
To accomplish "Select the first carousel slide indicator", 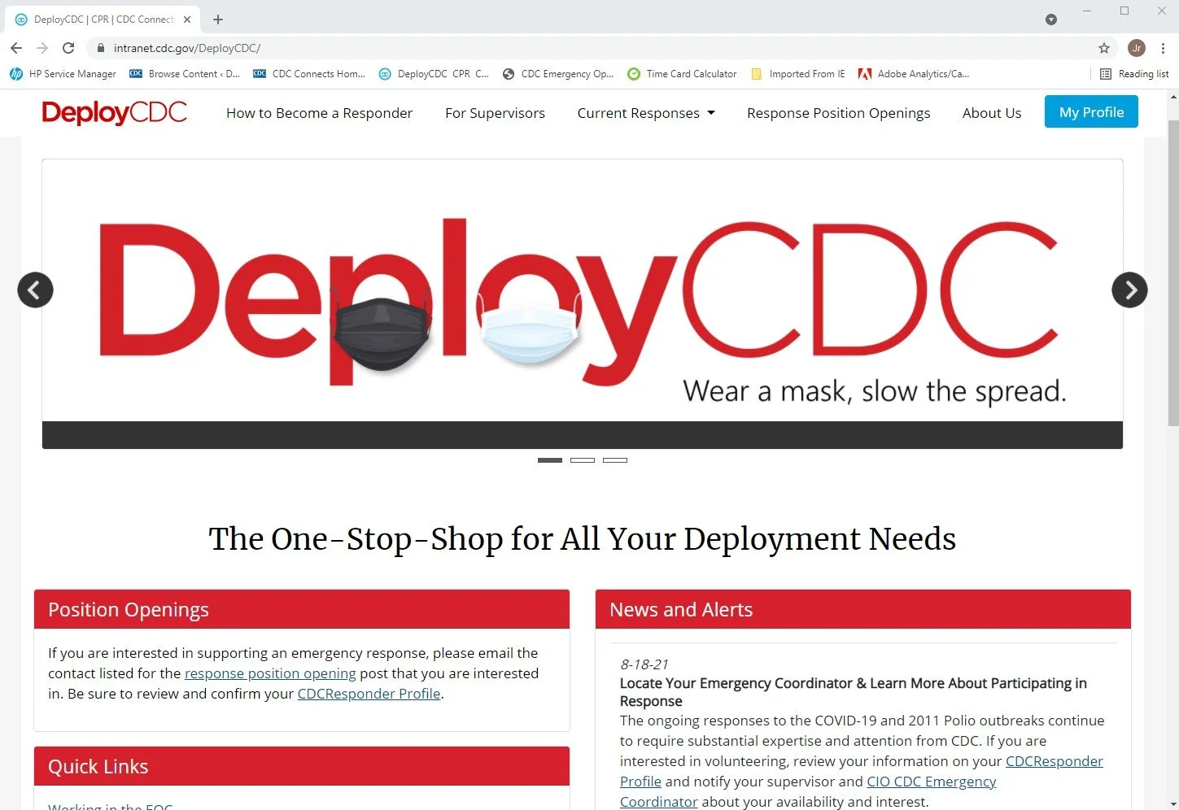I will (550, 460).
